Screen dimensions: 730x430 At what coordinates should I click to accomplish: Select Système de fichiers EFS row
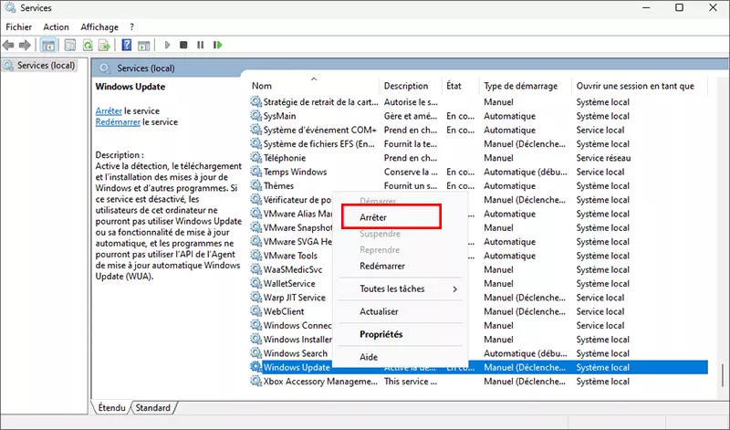click(478, 143)
